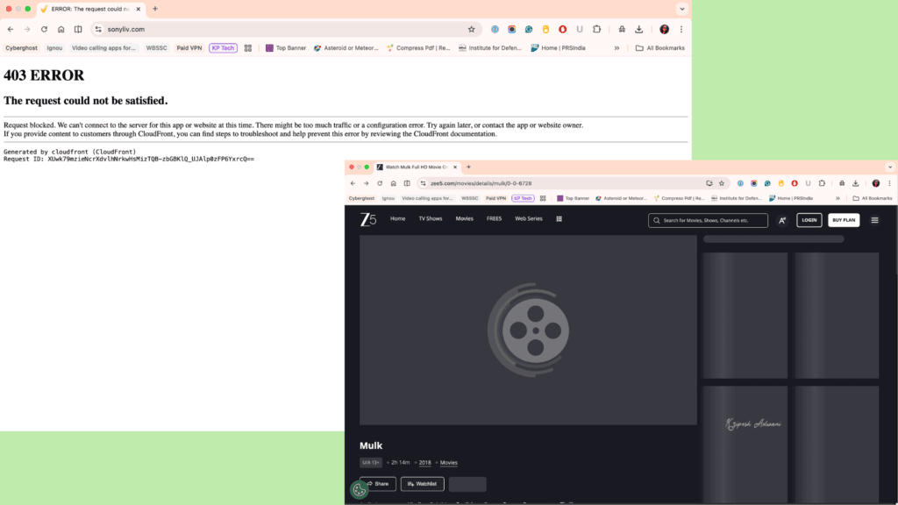Close the ERROR tab in the sonyliv window
This screenshot has width=898, height=505.
click(x=138, y=9)
